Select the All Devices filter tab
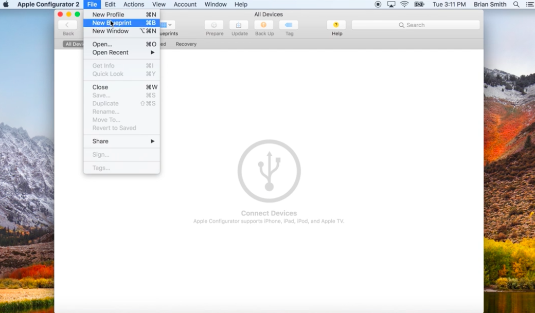Screen dimensions: 535x313 (74, 44)
